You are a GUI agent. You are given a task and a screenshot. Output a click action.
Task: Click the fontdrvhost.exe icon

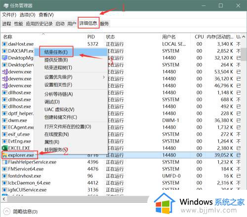[x=4, y=176]
